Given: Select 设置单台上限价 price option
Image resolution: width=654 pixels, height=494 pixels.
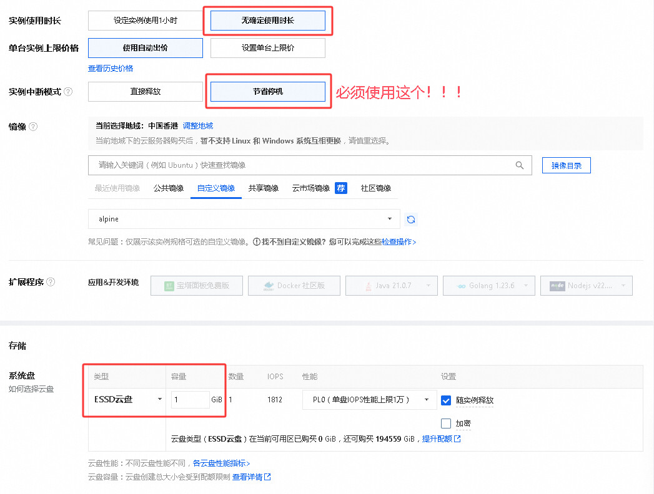Looking at the screenshot, I should pyautogui.click(x=268, y=48).
